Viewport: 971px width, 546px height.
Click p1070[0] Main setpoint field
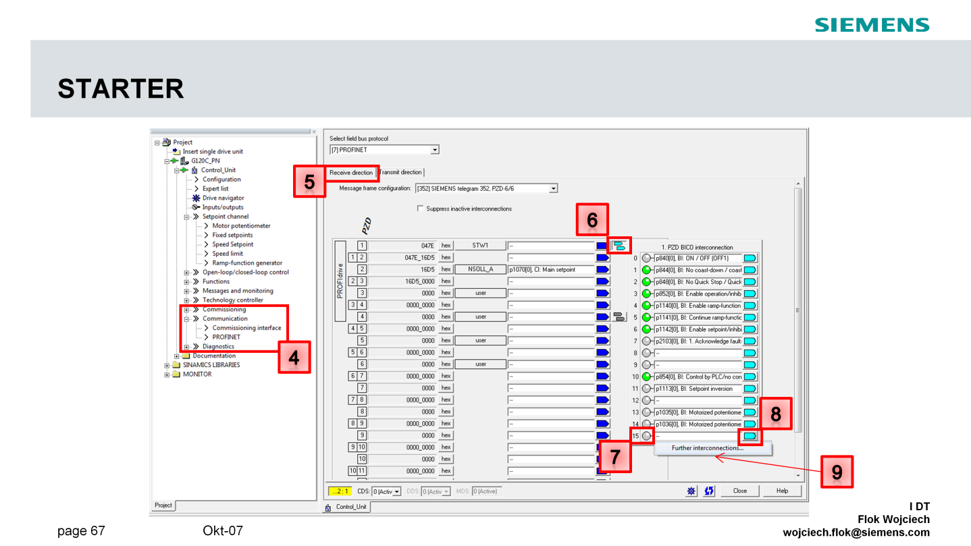550,269
